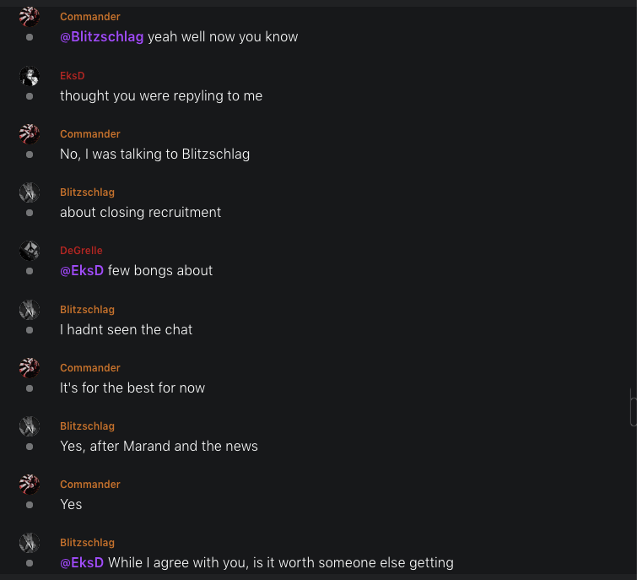This screenshot has height=580, width=637.
Task: Open DeGrelle's profile avatar
Action: pyautogui.click(x=30, y=251)
